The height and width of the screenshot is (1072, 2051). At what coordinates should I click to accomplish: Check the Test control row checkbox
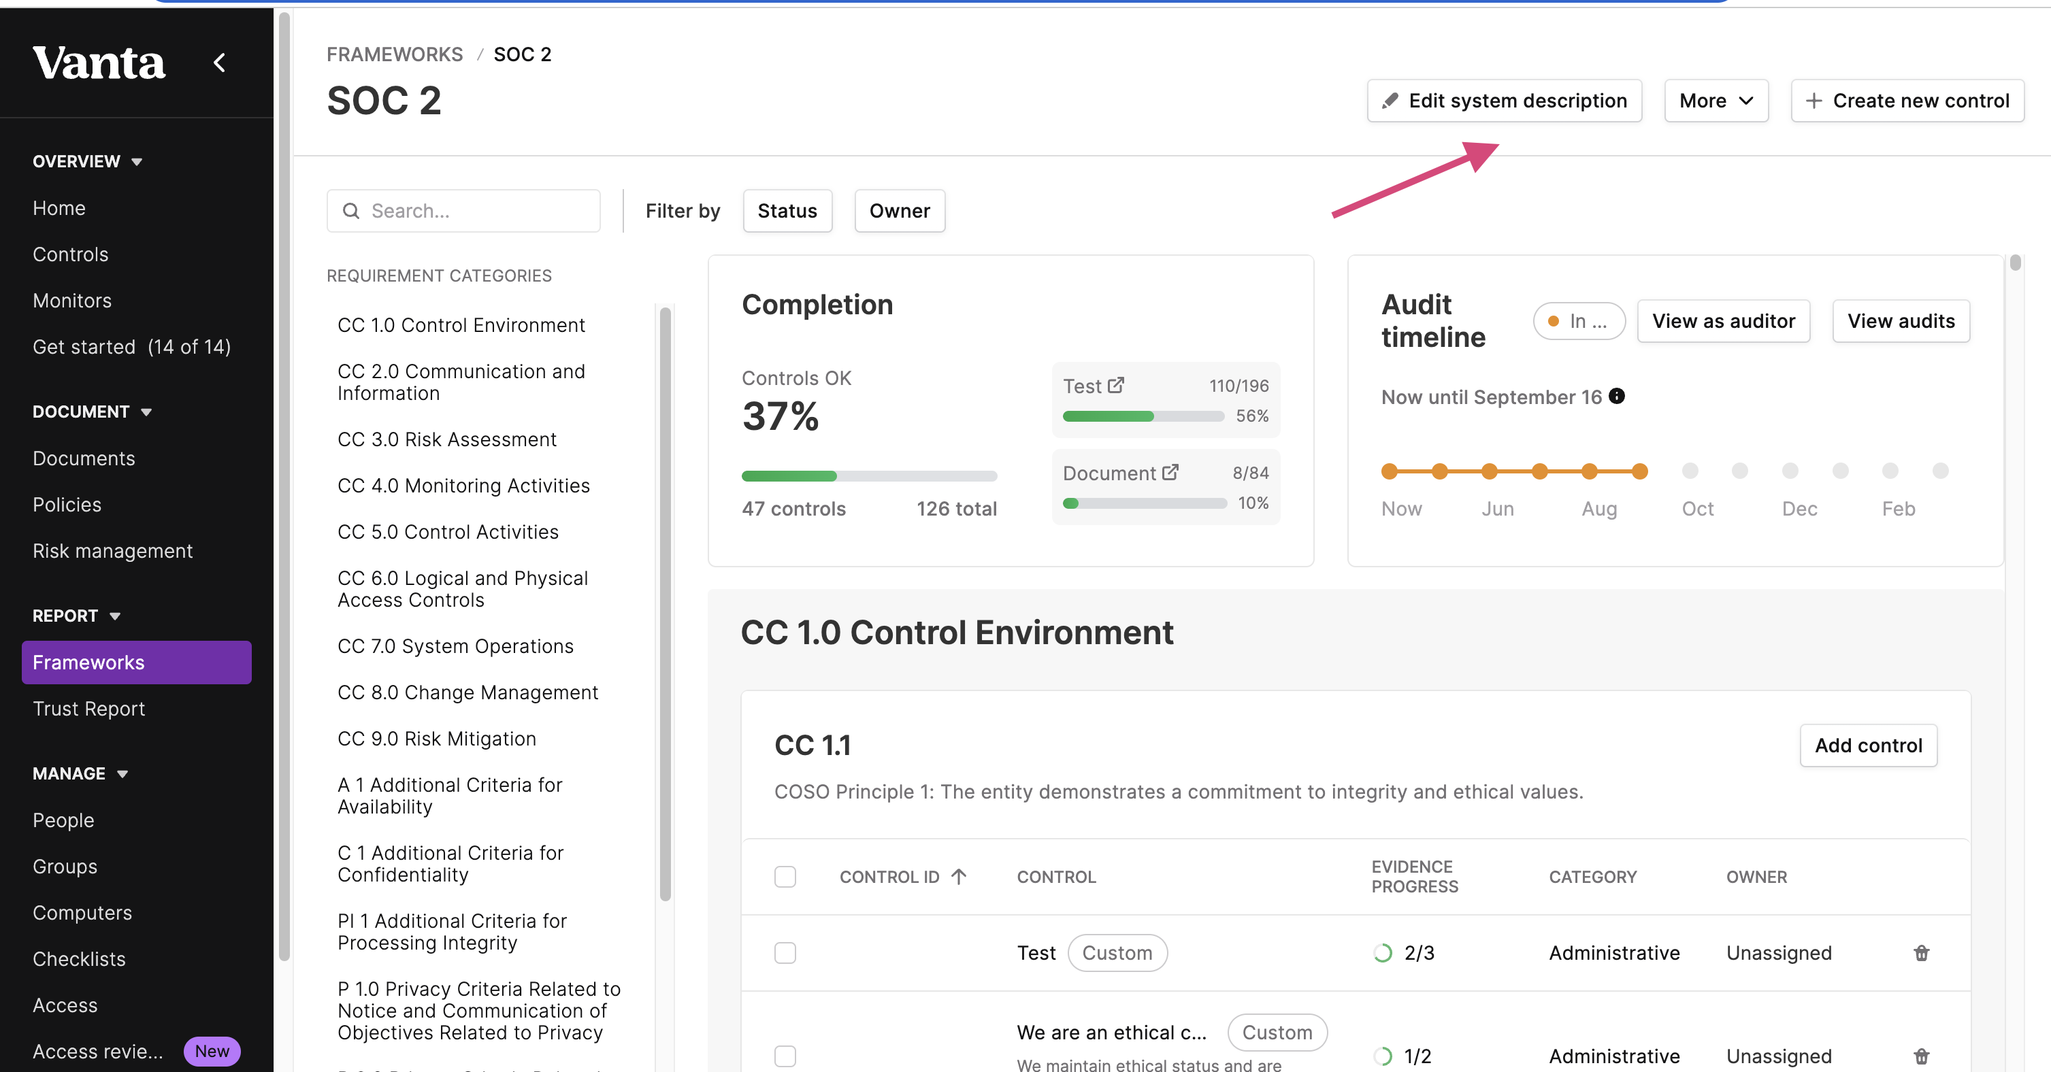[x=785, y=952]
